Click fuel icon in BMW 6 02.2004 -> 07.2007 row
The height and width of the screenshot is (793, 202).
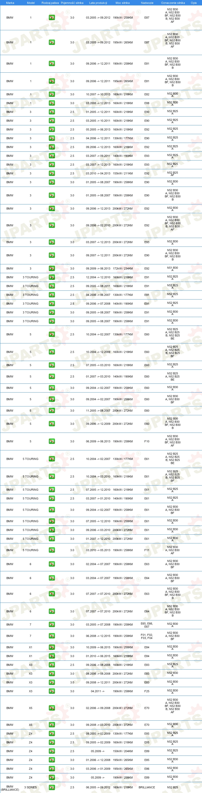[52, 564]
